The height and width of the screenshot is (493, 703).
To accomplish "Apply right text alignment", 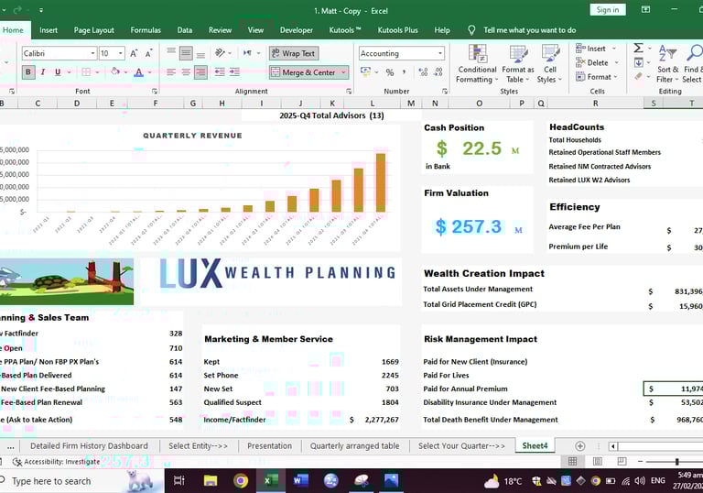I will (200, 71).
